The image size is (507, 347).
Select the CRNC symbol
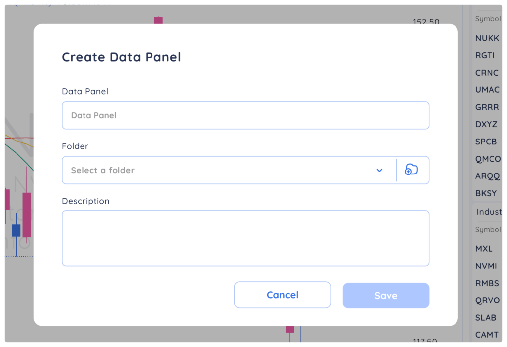[x=487, y=73]
